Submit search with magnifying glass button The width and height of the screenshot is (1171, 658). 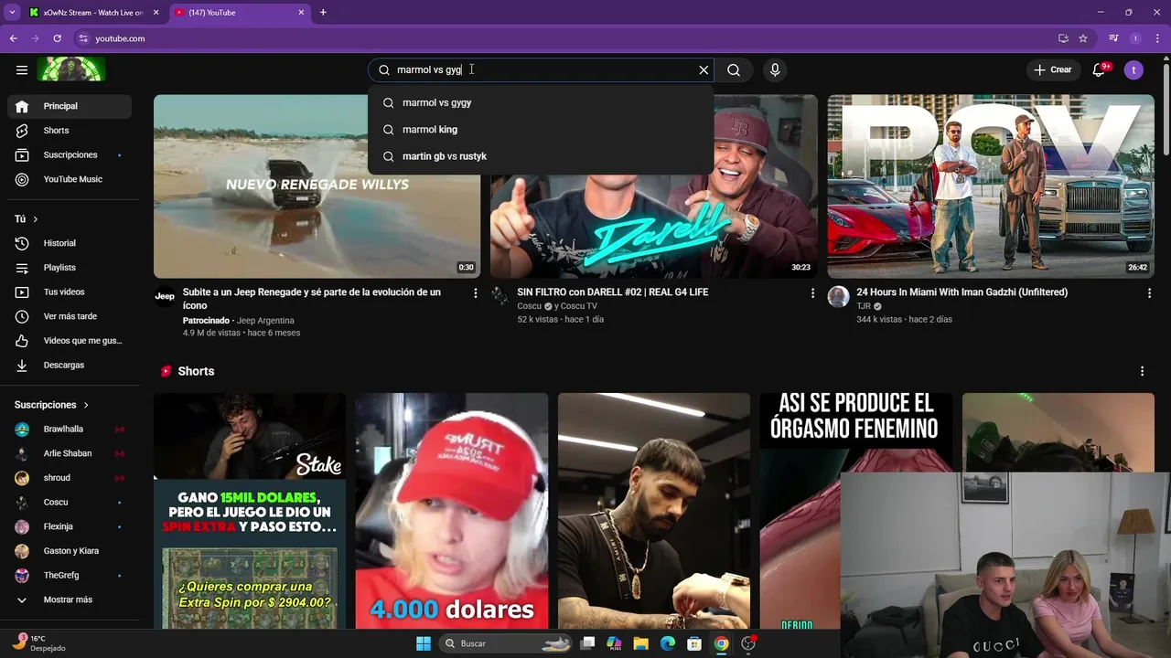click(734, 69)
